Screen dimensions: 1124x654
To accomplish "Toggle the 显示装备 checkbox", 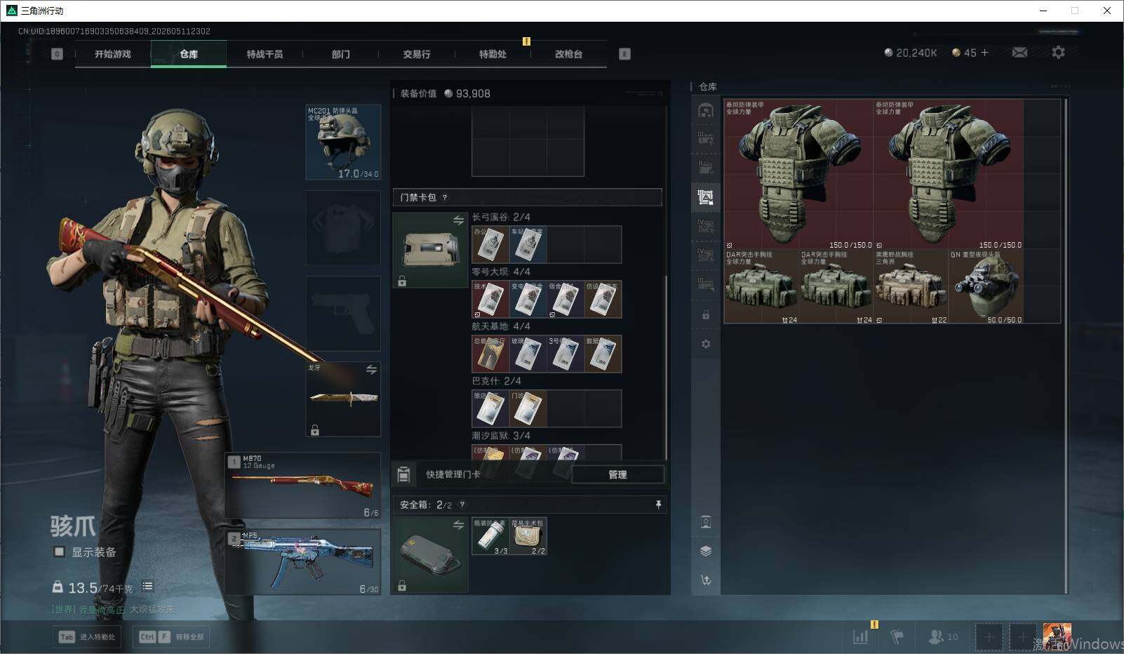I will (x=59, y=552).
